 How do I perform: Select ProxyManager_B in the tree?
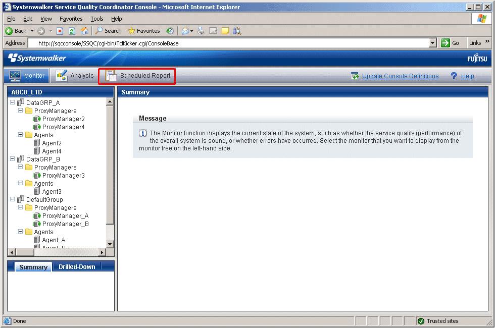(65, 224)
